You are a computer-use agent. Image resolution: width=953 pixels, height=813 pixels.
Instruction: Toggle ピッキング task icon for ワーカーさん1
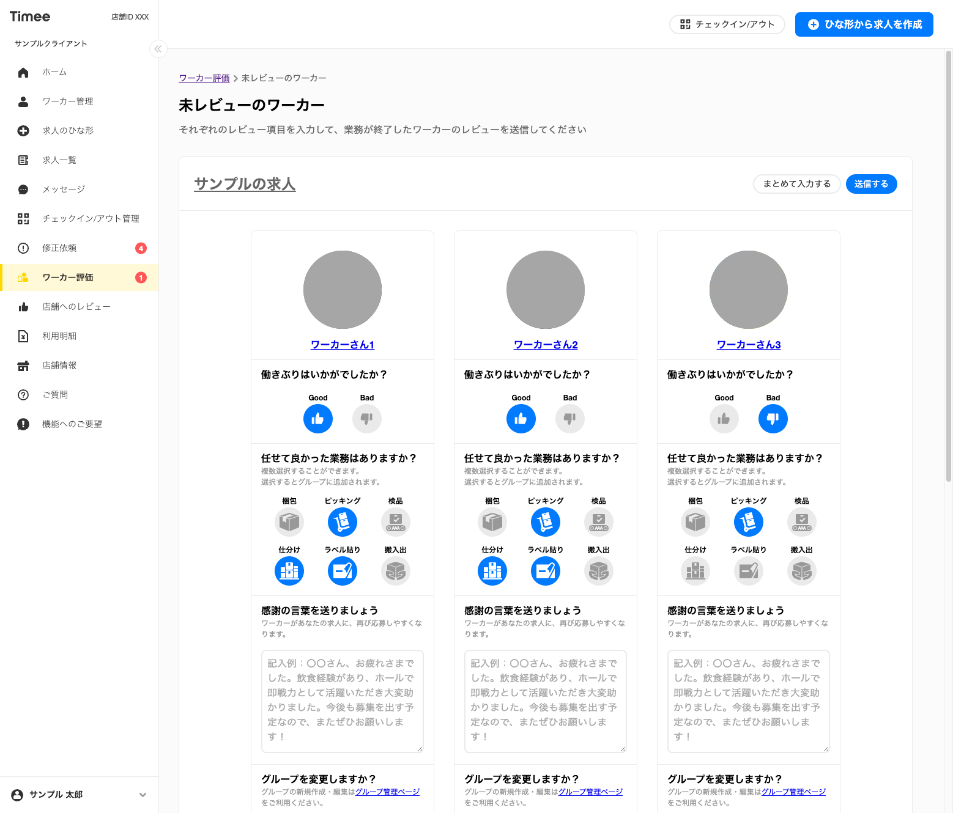pyautogui.click(x=343, y=522)
